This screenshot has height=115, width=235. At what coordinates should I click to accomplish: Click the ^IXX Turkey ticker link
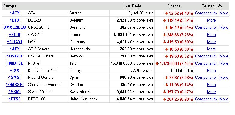[14, 71]
